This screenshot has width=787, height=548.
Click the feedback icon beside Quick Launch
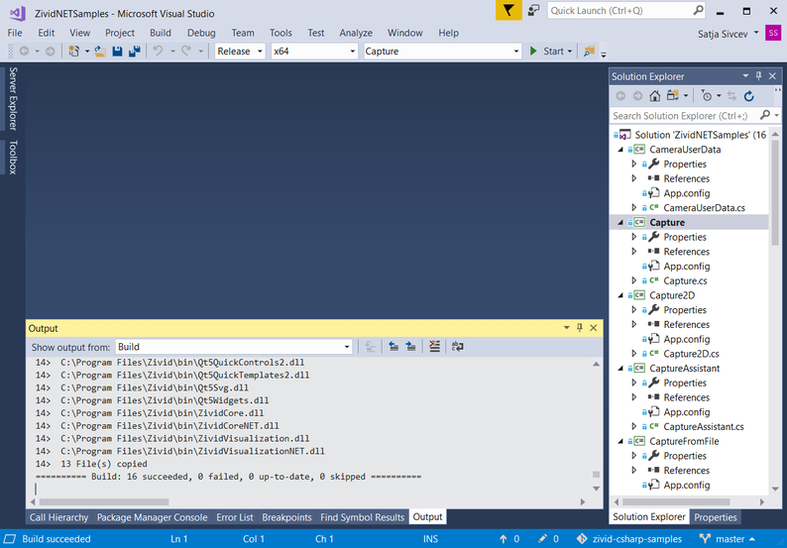(534, 10)
